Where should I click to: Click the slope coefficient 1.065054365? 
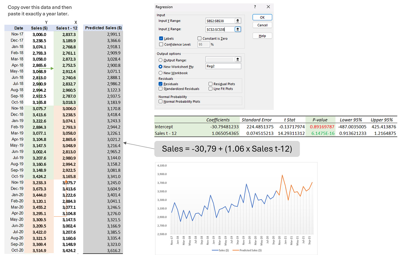[x=225, y=133]
